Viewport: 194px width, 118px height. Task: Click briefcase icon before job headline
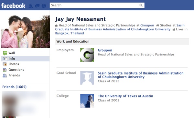pos(56,25)
